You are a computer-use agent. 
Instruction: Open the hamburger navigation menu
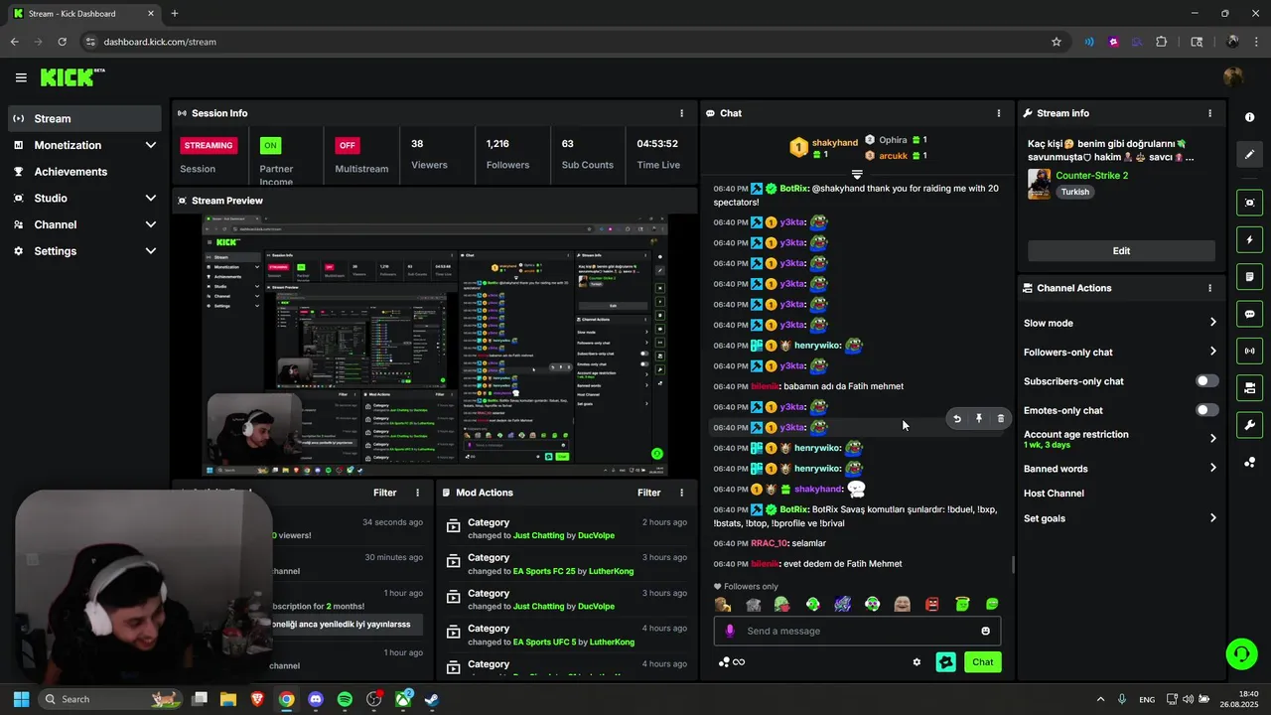coord(21,77)
